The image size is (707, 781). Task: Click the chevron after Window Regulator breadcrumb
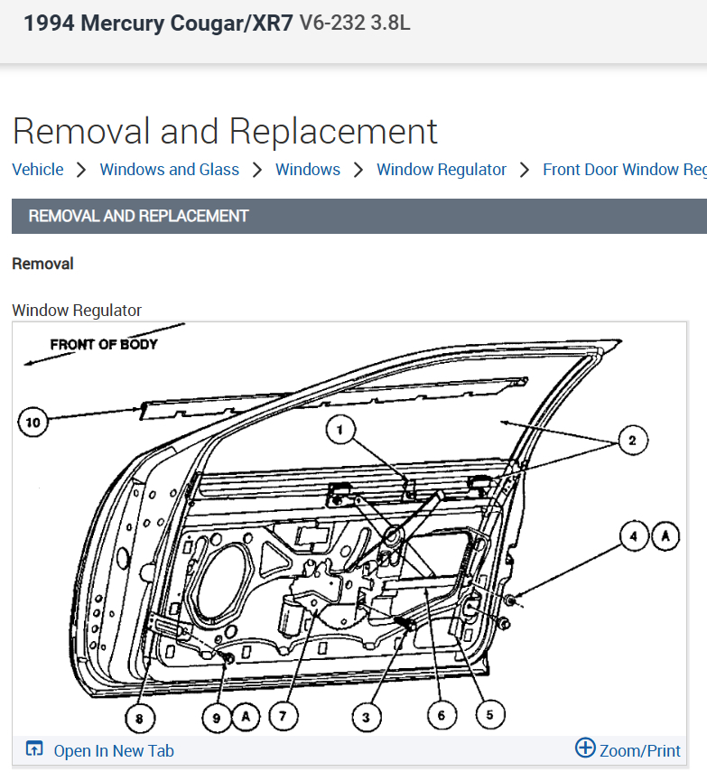tap(524, 171)
